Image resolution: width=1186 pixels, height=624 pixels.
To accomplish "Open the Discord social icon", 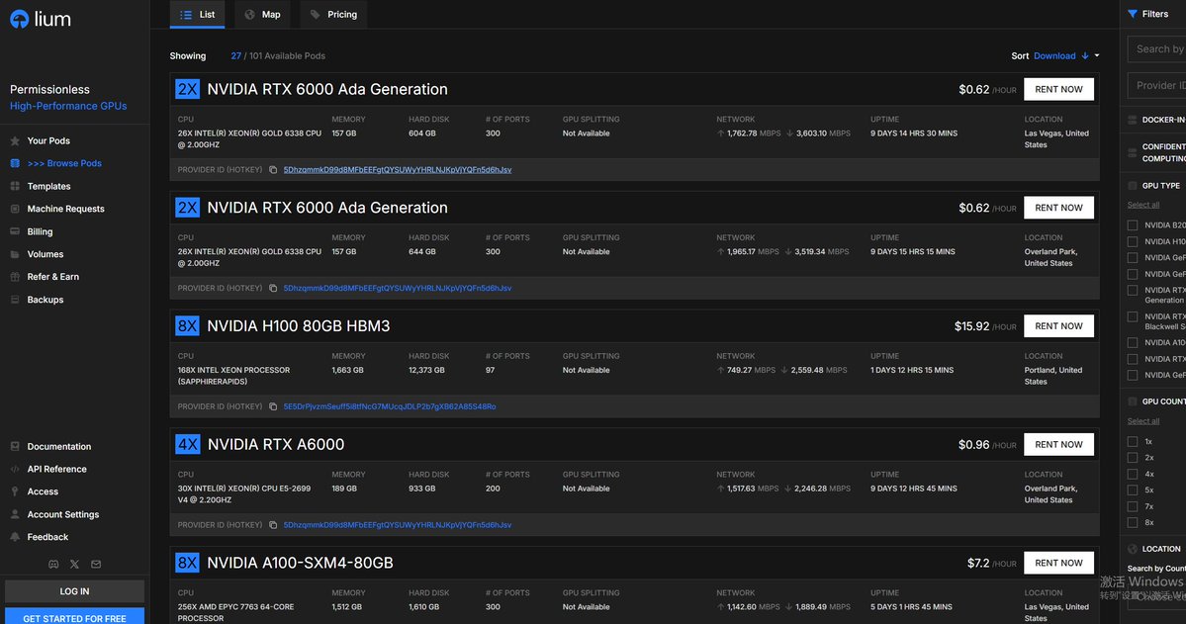I will click(53, 565).
